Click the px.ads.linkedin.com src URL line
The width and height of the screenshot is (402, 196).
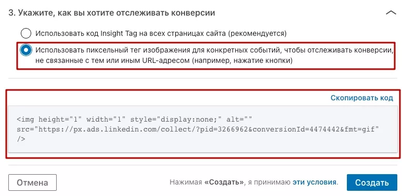pos(198,129)
